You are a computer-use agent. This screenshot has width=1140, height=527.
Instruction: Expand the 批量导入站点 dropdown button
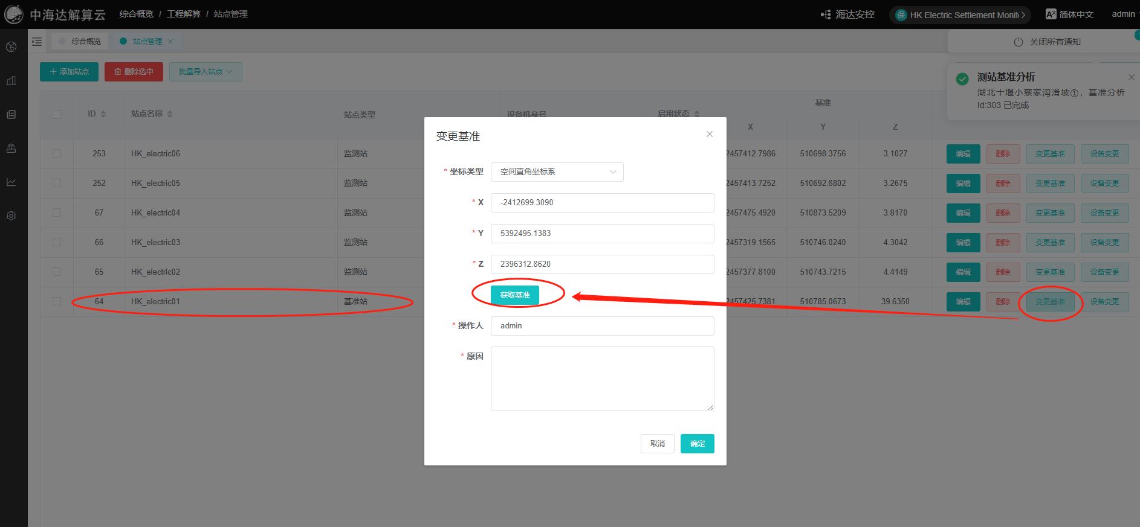coord(206,72)
